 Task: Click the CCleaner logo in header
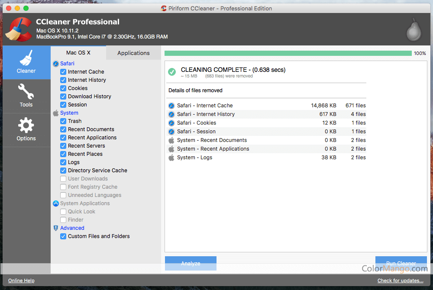coord(18,29)
